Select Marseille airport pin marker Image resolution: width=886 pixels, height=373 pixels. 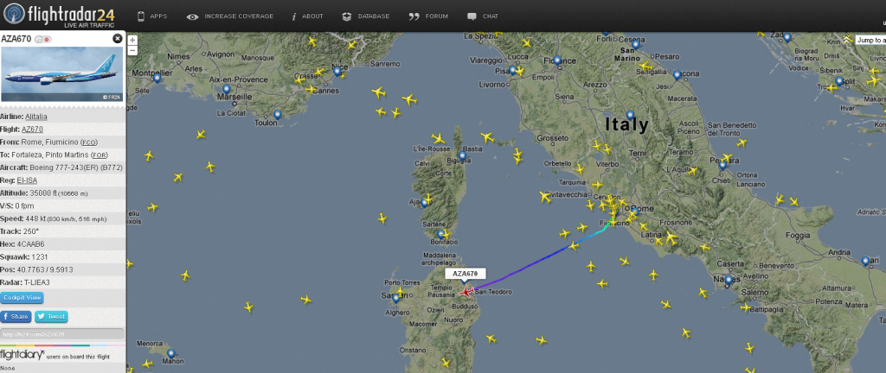tap(226, 90)
